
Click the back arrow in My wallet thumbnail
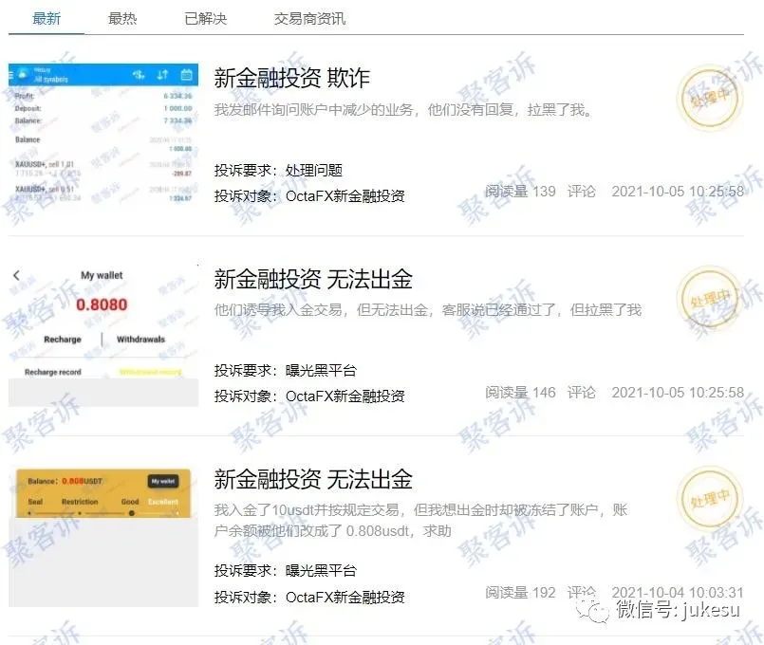click(16, 275)
